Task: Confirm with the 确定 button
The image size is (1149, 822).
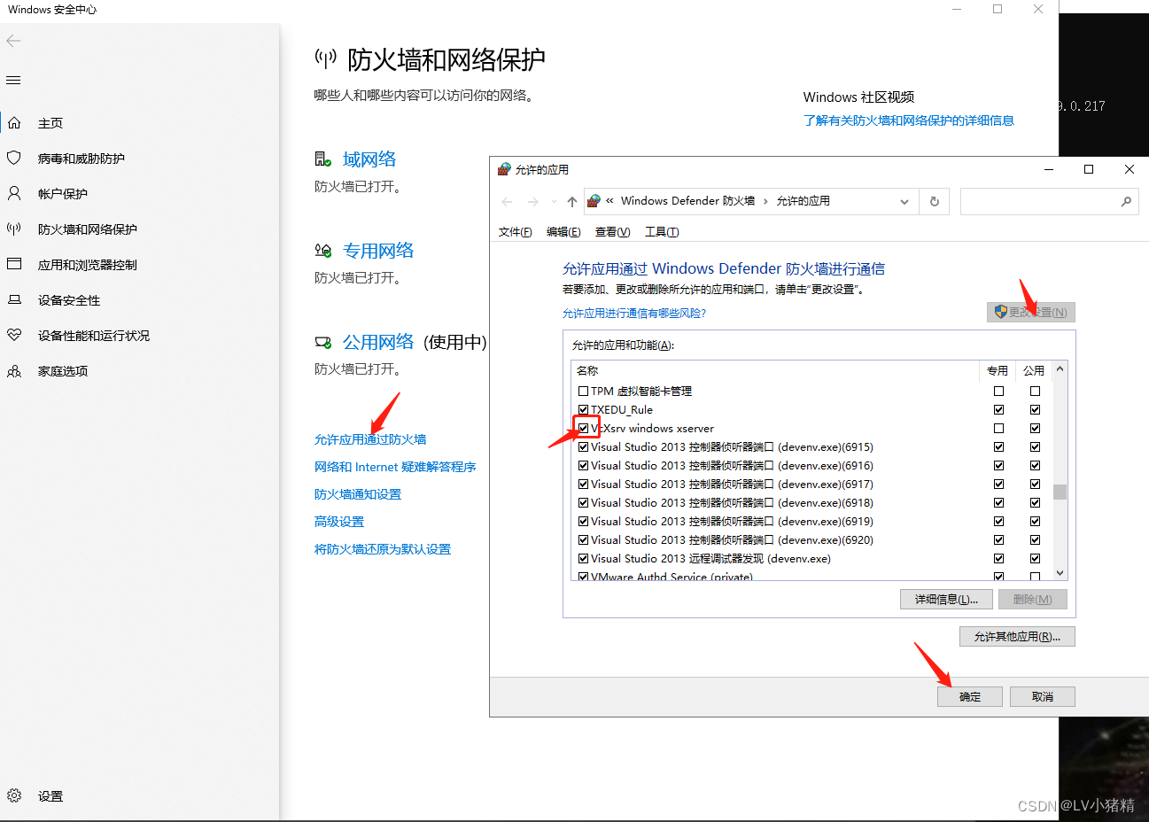Action: tap(970, 697)
